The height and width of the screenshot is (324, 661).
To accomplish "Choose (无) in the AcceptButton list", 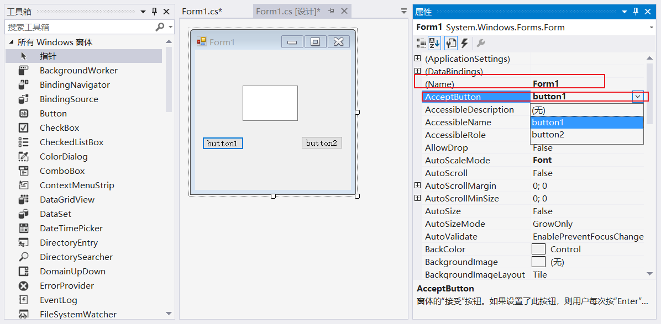I will (587, 110).
